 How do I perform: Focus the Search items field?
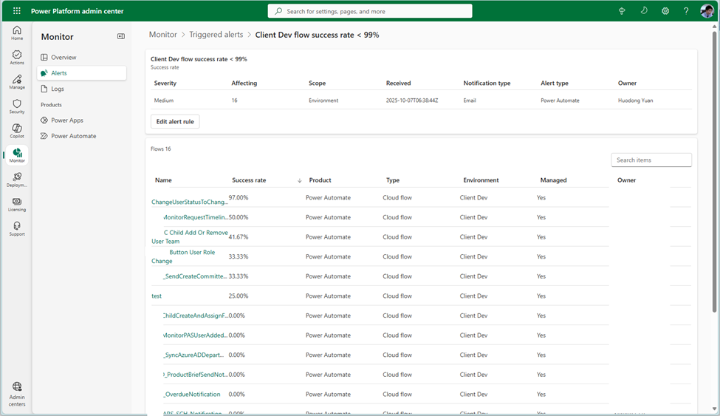click(x=651, y=160)
